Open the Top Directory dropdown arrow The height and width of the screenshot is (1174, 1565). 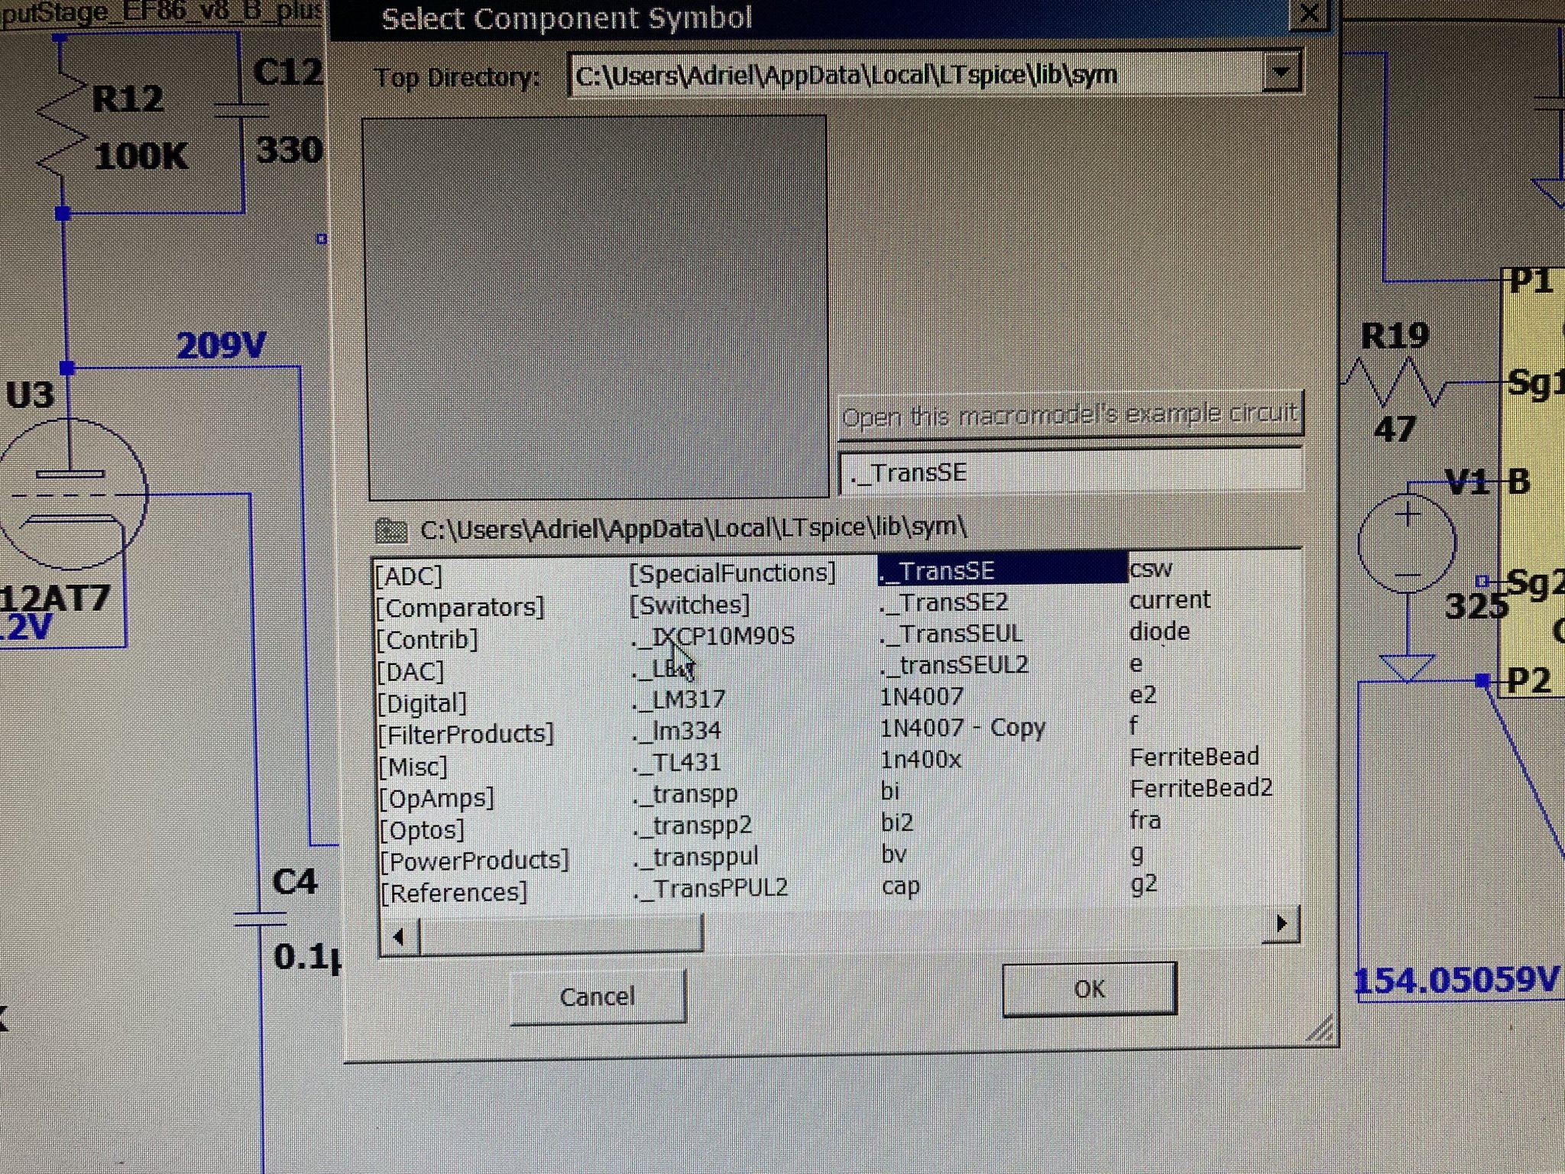(1281, 74)
